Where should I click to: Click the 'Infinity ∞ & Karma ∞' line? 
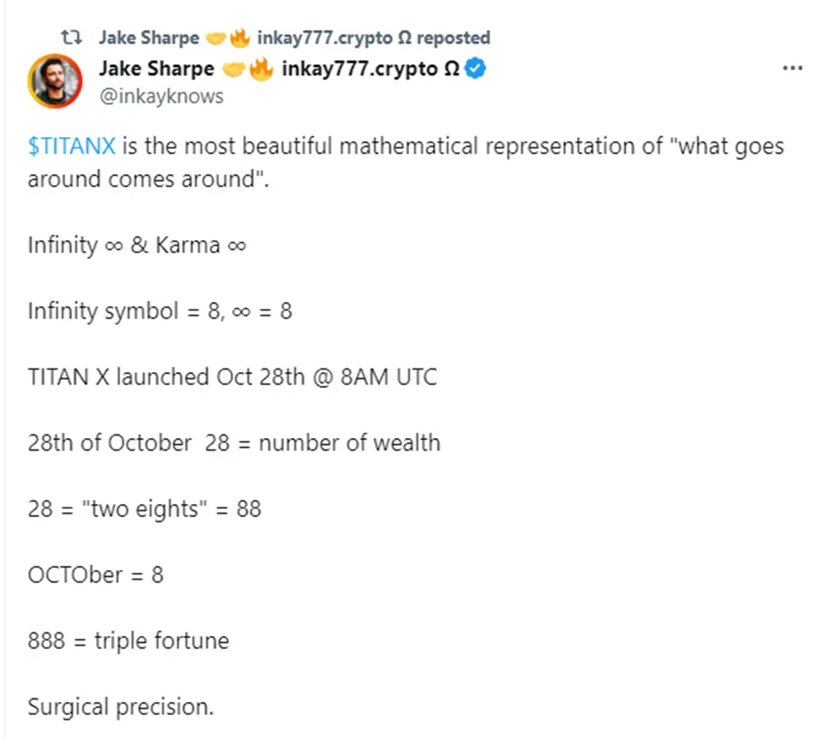(x=136, y=245)
